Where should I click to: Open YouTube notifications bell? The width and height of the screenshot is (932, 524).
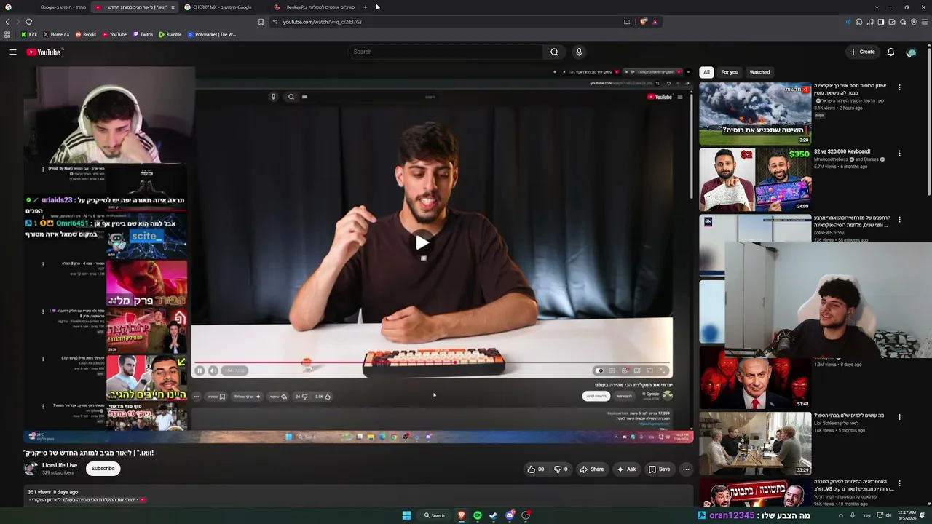click(x=890, y=52)
